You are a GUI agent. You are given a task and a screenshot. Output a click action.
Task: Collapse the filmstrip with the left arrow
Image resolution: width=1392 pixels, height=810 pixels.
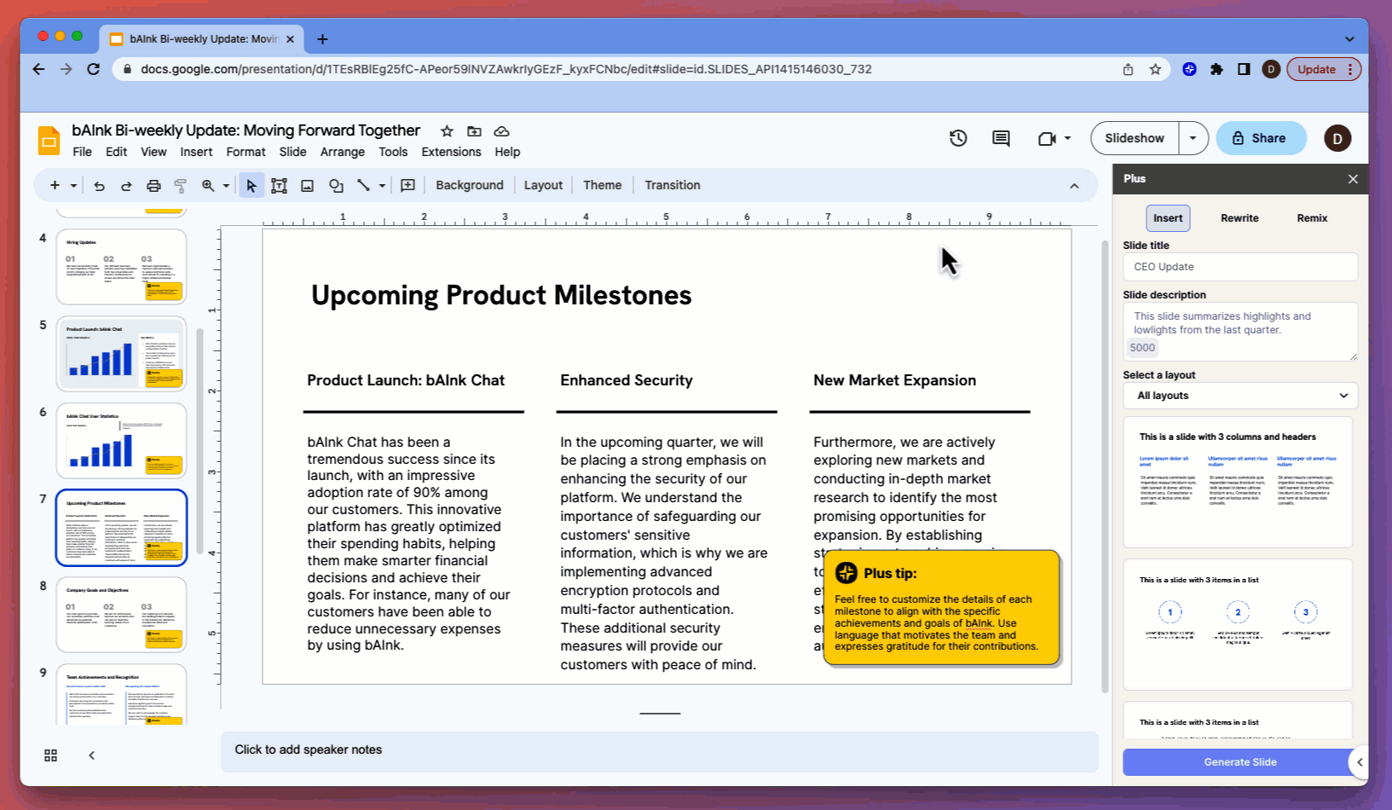coord(92,755)
